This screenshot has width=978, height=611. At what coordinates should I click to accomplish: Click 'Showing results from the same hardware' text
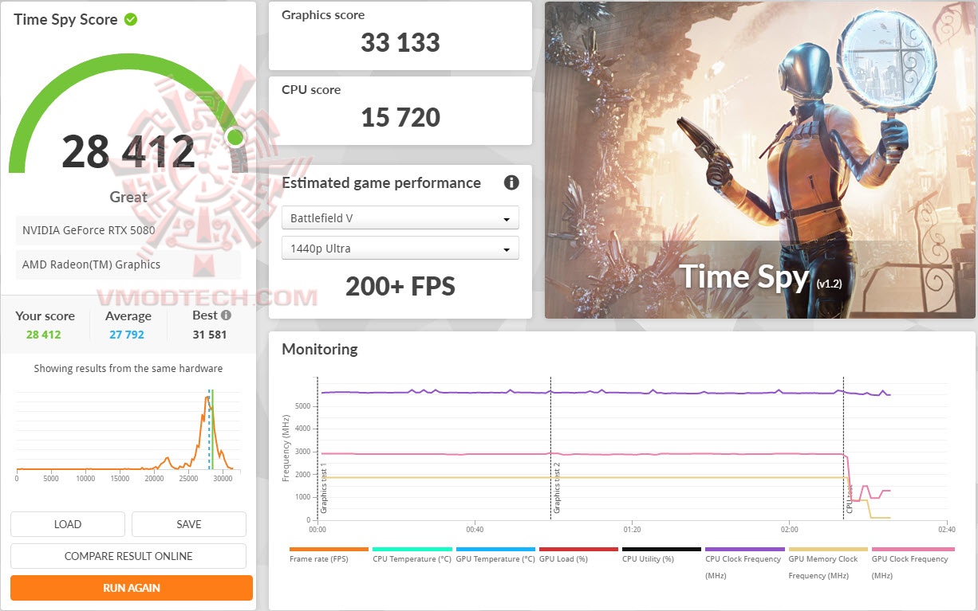point(128,369)
